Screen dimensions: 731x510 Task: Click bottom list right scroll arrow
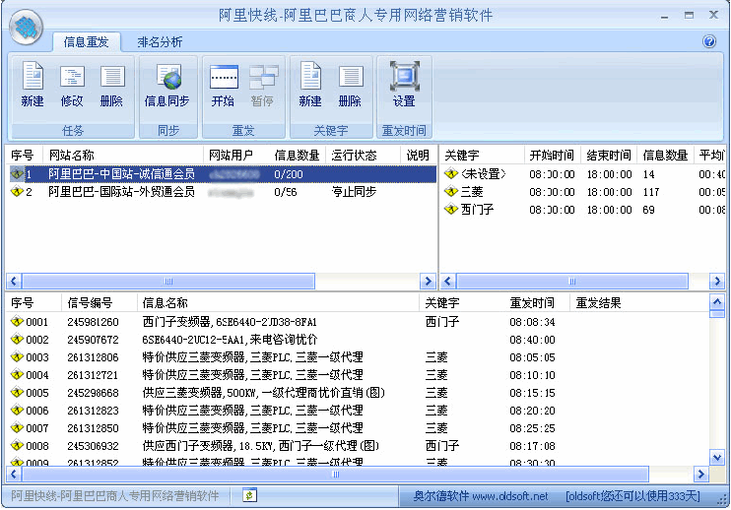700,475
